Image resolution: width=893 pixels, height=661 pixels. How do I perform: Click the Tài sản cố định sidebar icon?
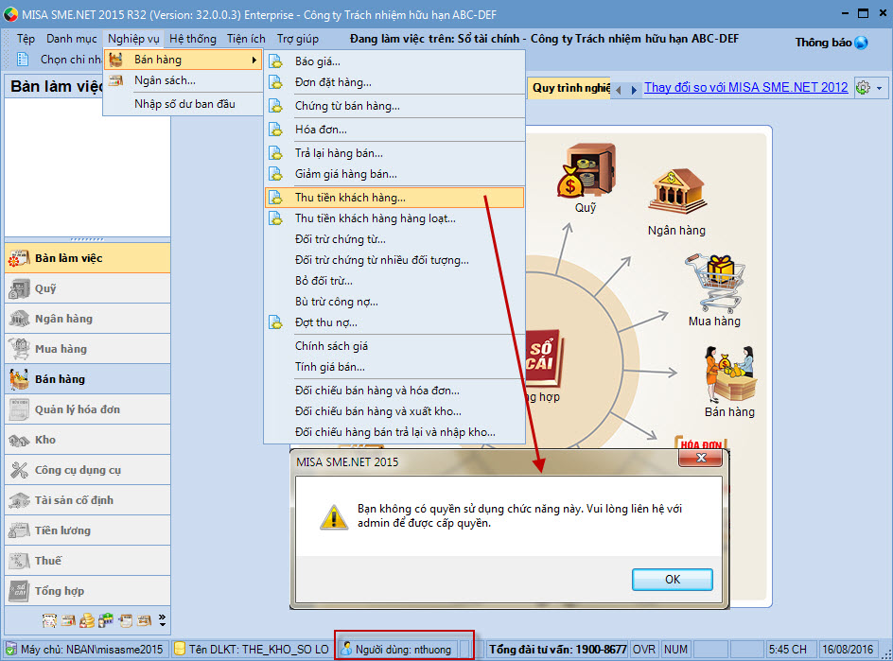point(19,500)
